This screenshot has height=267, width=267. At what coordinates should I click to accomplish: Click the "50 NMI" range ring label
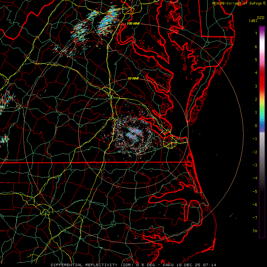[x=133, y=79]
